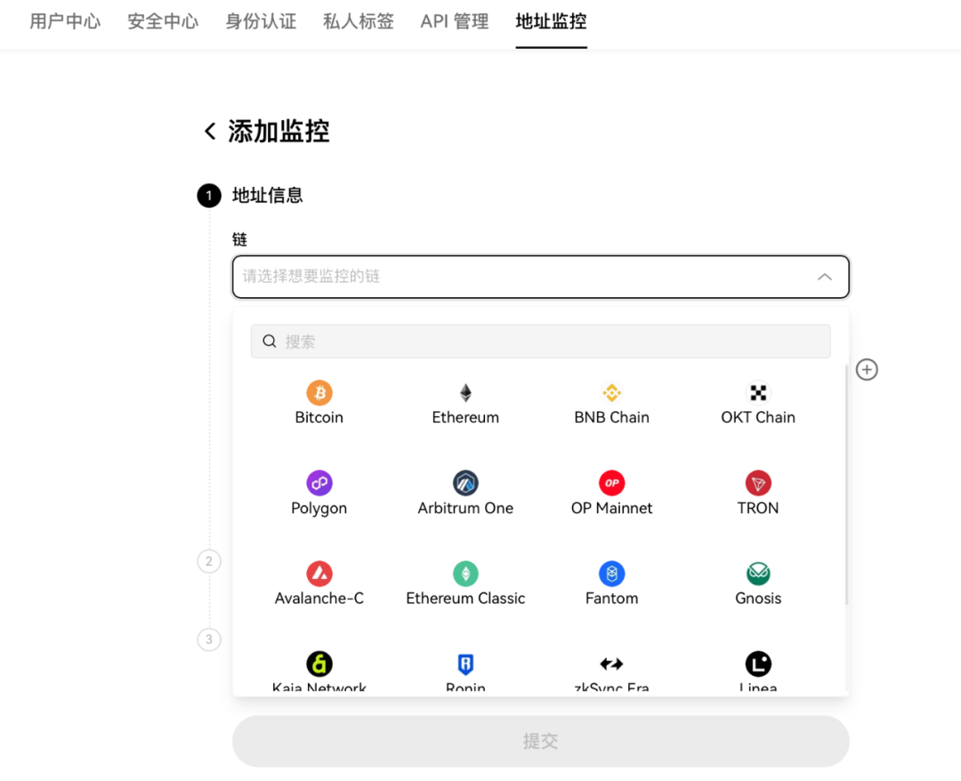
Task: Click the Polygon label text
Action: (x=319, y=509)
